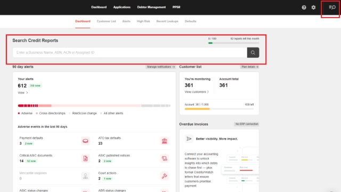The height and width of the screenshot is (192, 341).
Task: Click the yellow Account 361 / 1,000 progress bar
Action: point(219,109)
